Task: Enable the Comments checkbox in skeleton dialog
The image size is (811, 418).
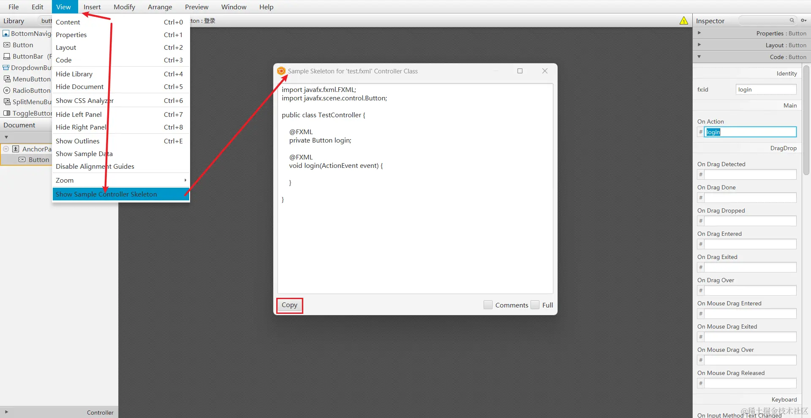Action: click(488, 305)
